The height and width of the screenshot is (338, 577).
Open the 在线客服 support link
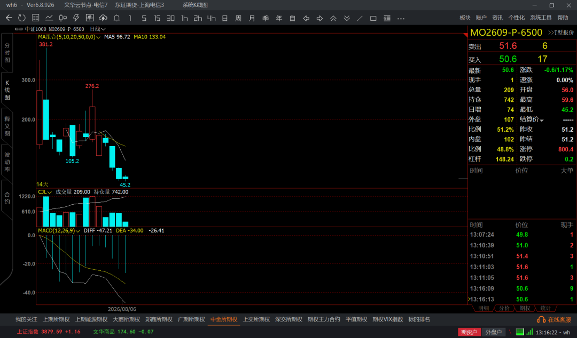click(554, 320)
